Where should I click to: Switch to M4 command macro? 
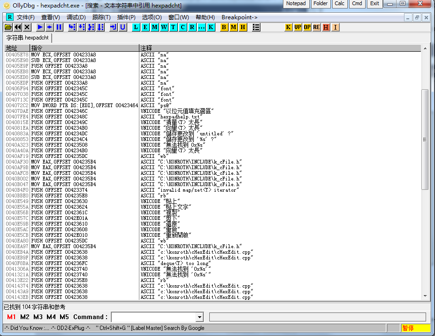point(51,317)
